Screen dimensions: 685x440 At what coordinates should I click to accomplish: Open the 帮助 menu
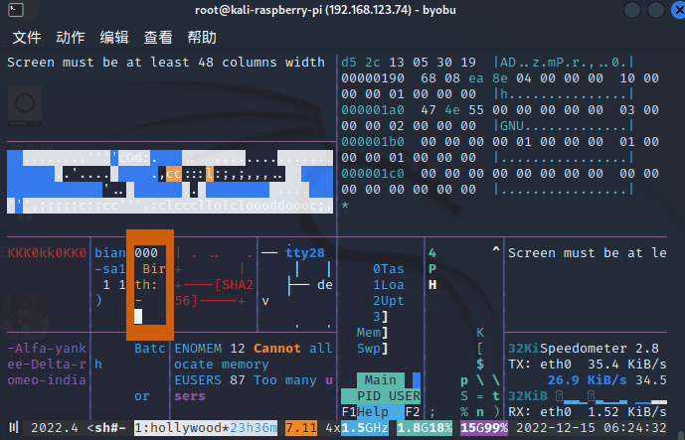coord(202,38)
